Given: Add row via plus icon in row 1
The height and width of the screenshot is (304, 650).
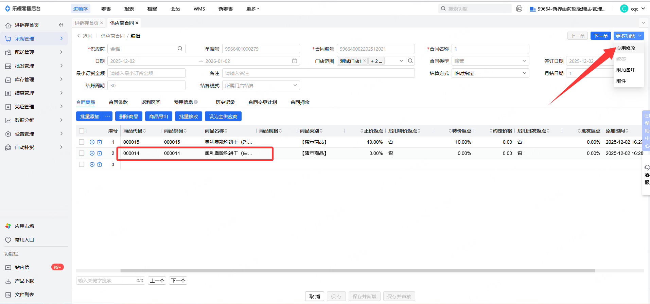Looking at the screenshot, I should (92, 142).
